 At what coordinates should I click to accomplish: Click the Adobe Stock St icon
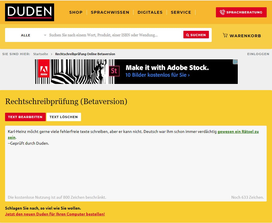pyautogui.click(x=114, y=71)
